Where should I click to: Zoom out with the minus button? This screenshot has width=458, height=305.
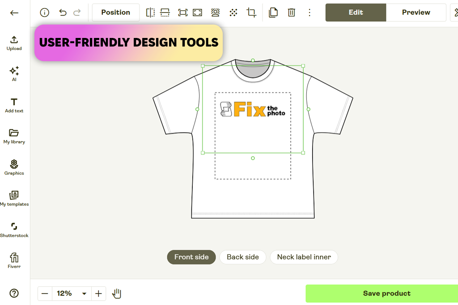[x=45, y=293]
